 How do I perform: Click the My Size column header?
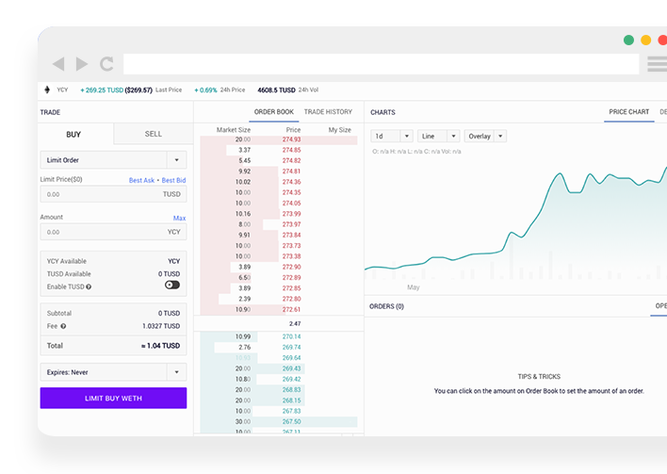point(339,130)
